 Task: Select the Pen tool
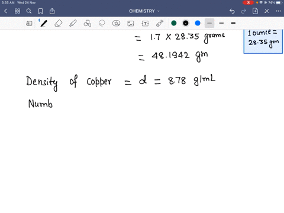coord(44,24)
